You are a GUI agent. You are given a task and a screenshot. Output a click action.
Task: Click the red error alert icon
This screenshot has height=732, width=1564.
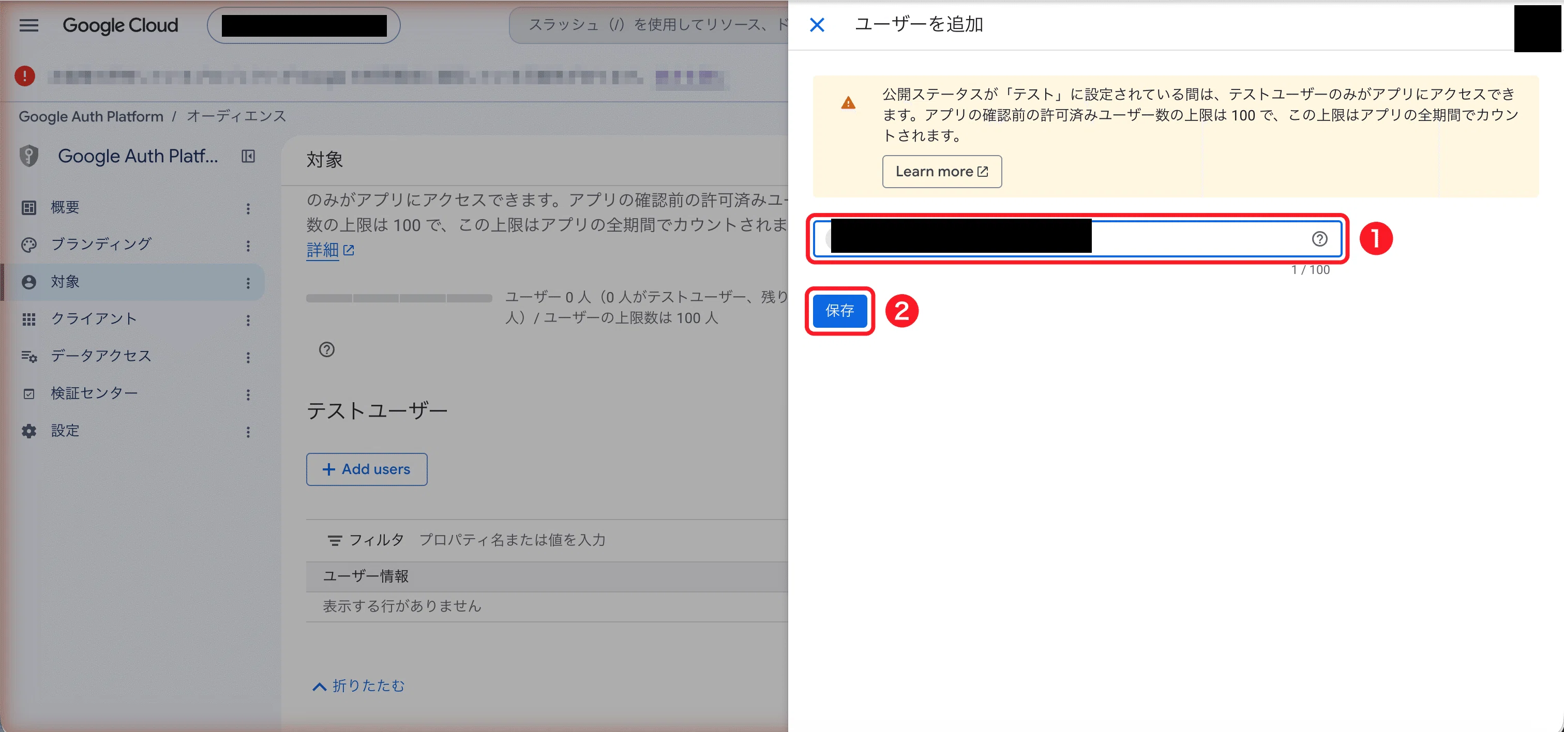[x=24, y=76]
